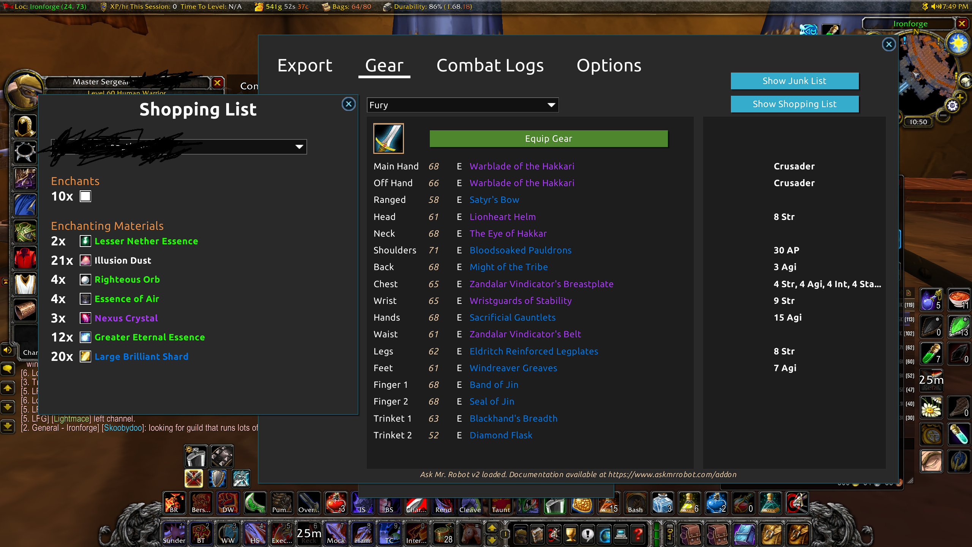Click the Bash action icon
Image resolution: width=972 pixels, height=547 pixels.
coord(636,503)
